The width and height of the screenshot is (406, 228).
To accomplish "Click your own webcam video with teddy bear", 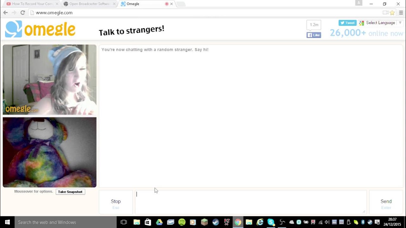I will pyautogui.click(x=49, y=152).
